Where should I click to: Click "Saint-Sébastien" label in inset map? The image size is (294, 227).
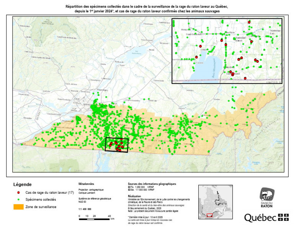194,34
